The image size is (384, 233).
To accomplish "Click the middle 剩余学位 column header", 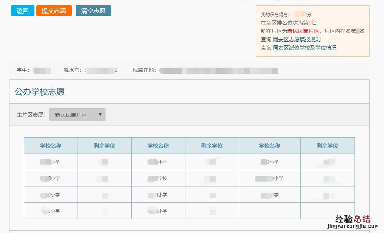I will [212, 146].
